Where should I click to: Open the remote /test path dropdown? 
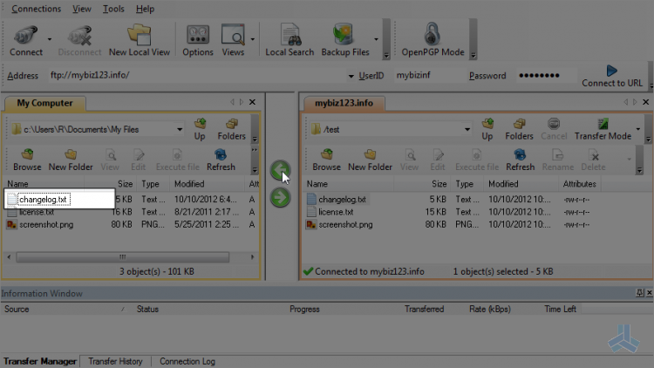[x=467, y=129]
